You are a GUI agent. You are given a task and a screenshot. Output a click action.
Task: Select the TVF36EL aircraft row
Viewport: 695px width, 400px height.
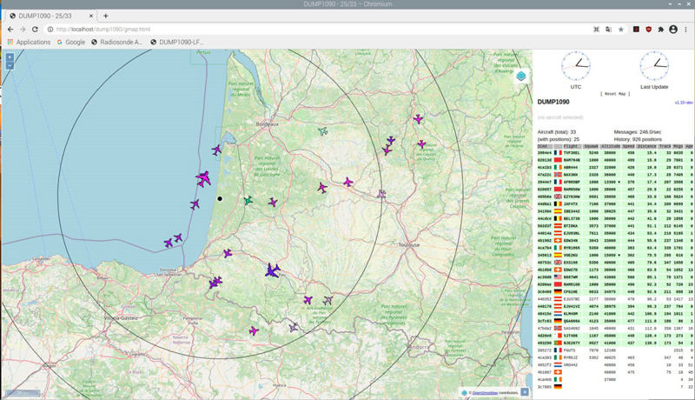pyautogui.click(x=615, y=152)
